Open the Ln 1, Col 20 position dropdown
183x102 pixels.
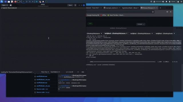[72, 72]
